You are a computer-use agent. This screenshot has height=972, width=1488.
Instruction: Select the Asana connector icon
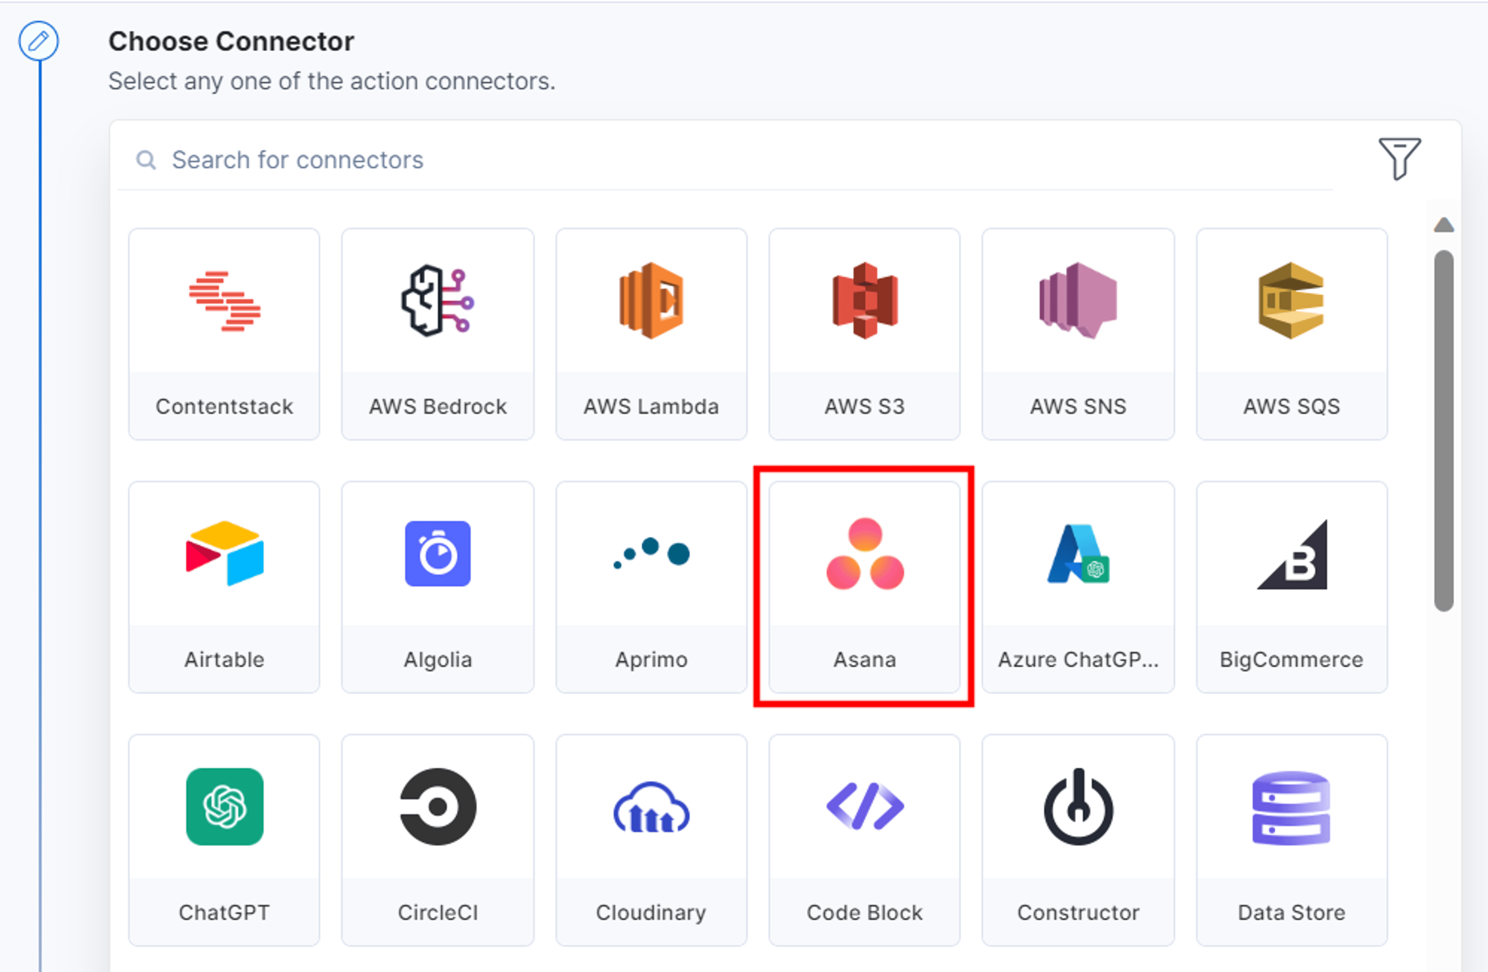pos(865,553)
